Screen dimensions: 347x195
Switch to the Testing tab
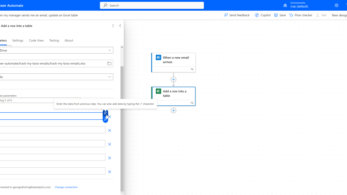pyautogui.click(x=54, y=40)
